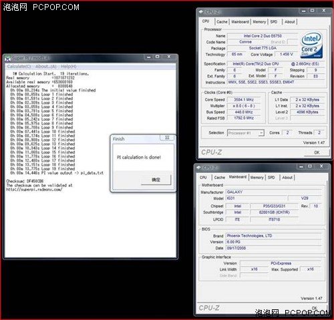Switch to the Cache tab in upper CPU-Z
Viewport: 334px width, 320px height.
click(222, 22)
